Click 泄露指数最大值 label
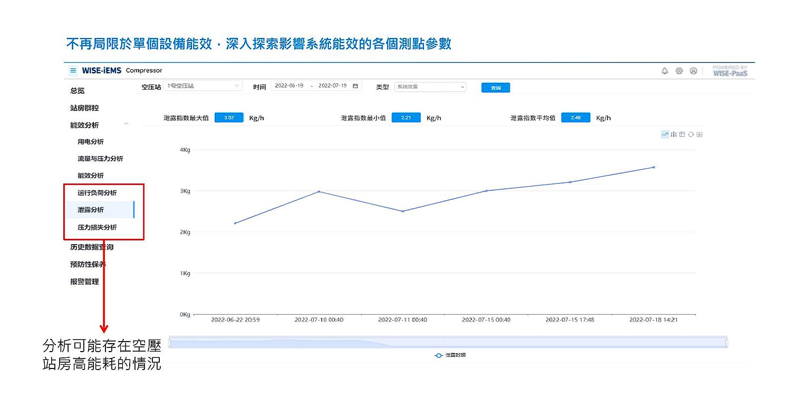Image resolution: width=791 pixels, height=408 pixels. (x=186, y=118)
